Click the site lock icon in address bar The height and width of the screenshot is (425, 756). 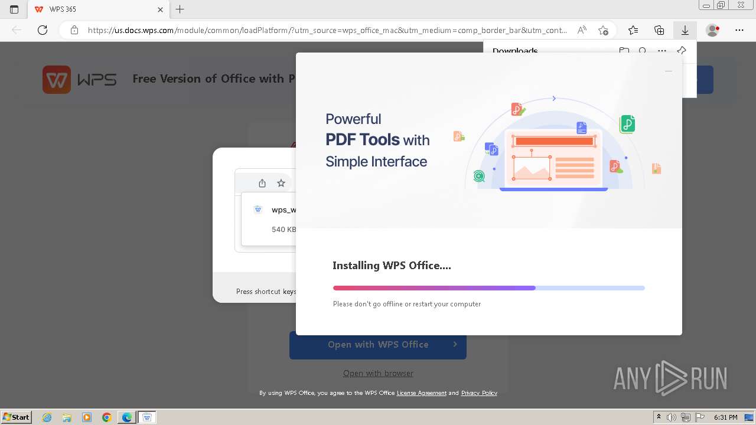click(x=74, y=30)
